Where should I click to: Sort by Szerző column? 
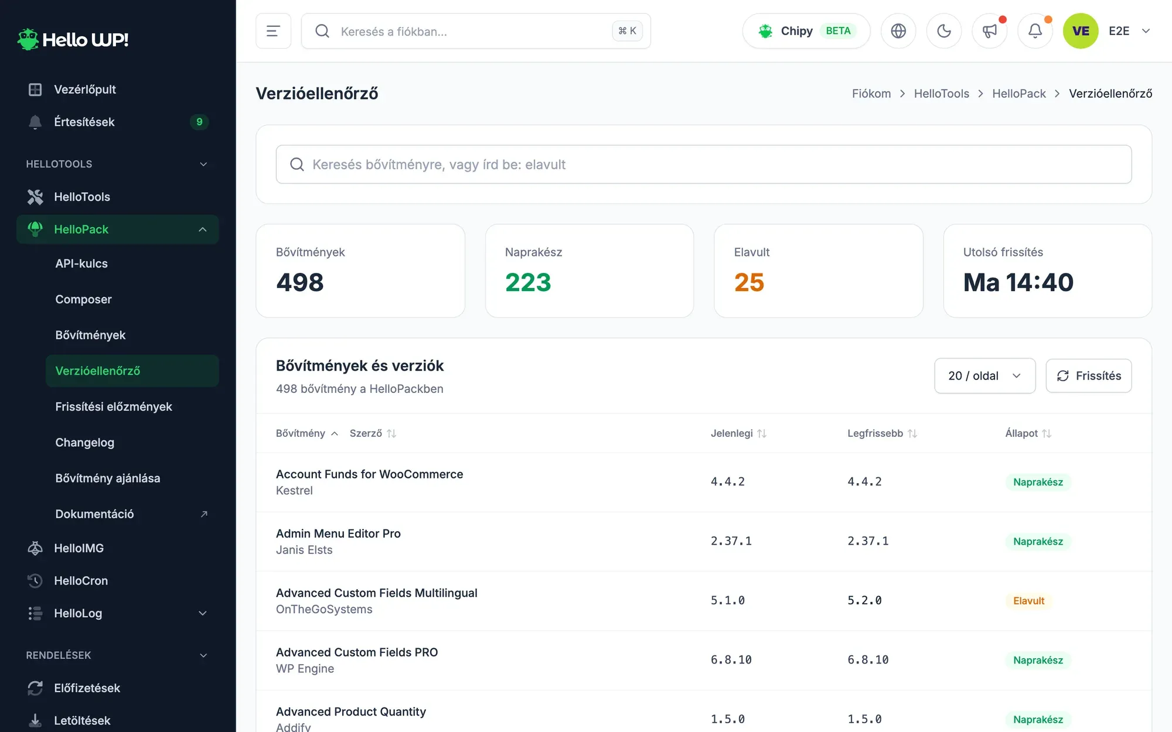(x=373, y=433)
